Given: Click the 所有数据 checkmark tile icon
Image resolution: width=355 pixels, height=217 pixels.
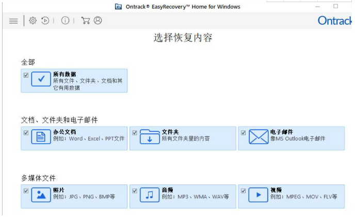Looking at the screenshot, I should coord(41,79).
